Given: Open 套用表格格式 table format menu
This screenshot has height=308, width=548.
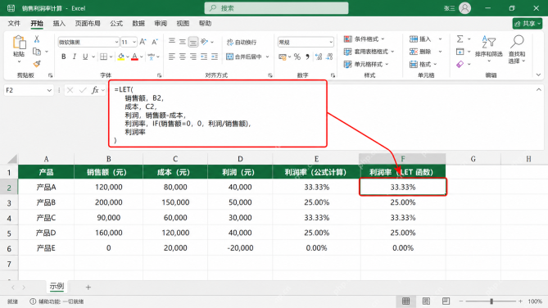Looking at the screenshot, I should tap(369, 52).
